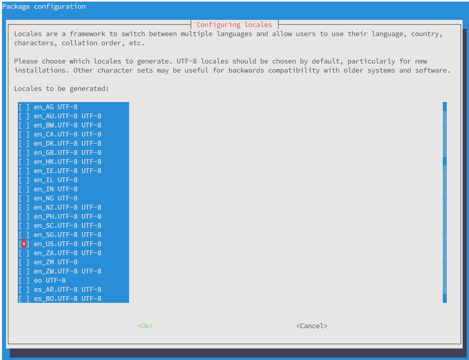Screen dimensions: 469x360
Task: Enable the en_IN UTF-8 locale
Action: [x=24, y=189]
